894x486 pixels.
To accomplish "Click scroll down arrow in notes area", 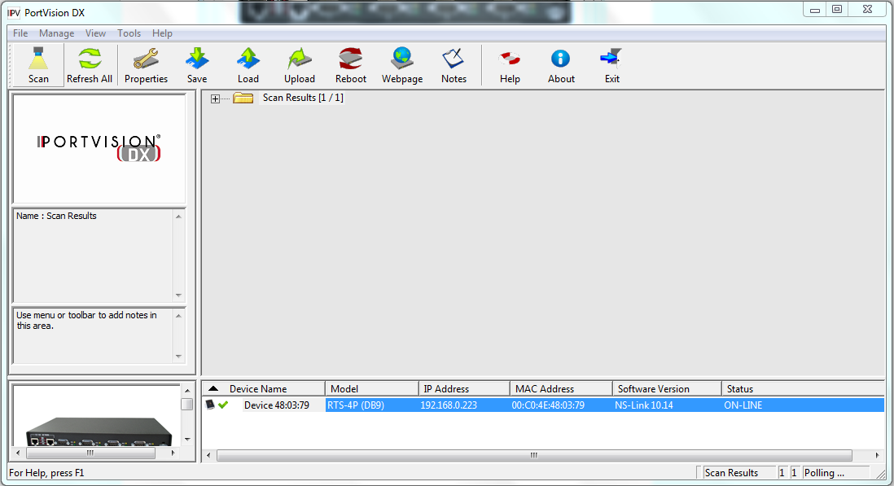I will [178, 356].
